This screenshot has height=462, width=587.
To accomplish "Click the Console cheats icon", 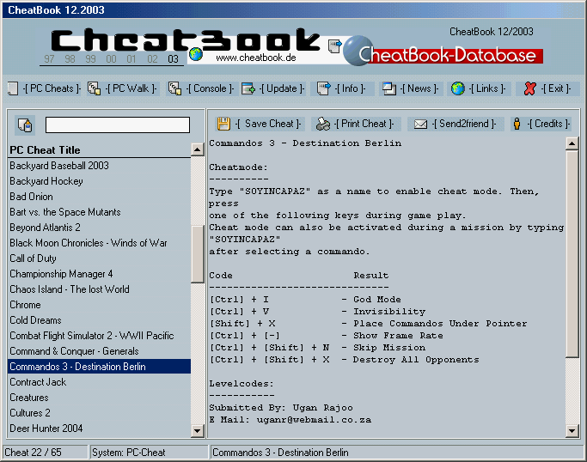I will point(174,88).
